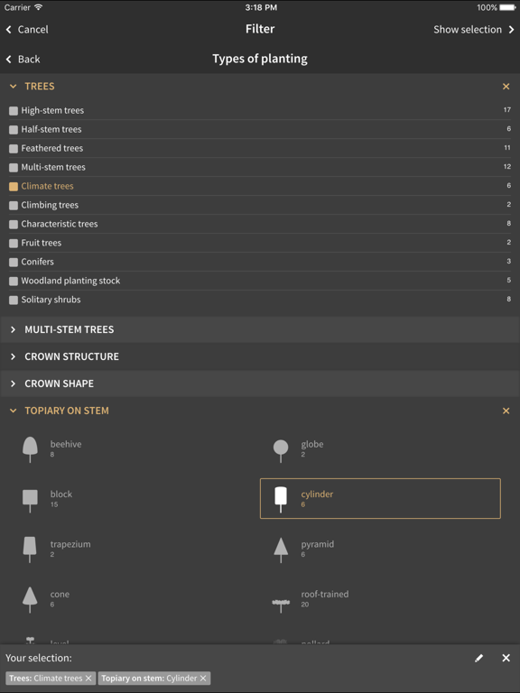Pick the trapezium topiary shape icon
Image resolution: width=520 pixels, height=693 pixels.
(x=30, y=550)
